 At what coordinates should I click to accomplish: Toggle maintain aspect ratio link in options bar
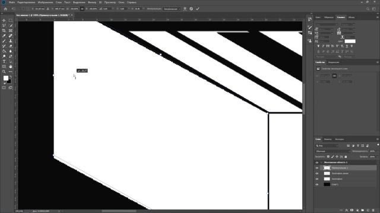pyautogui.click(x=82, y=9)
